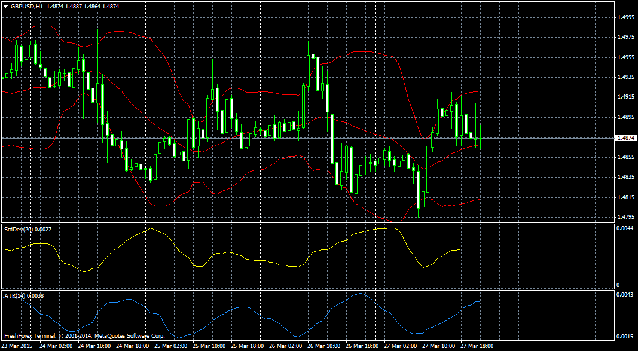This screenshot has height=351, width=638.
Task: Select the 23 Mar 2015 date label
Action: click(17, 346)
